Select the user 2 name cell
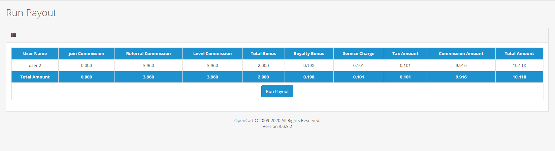The image size is (555, 151). click(x=35, y=65)
